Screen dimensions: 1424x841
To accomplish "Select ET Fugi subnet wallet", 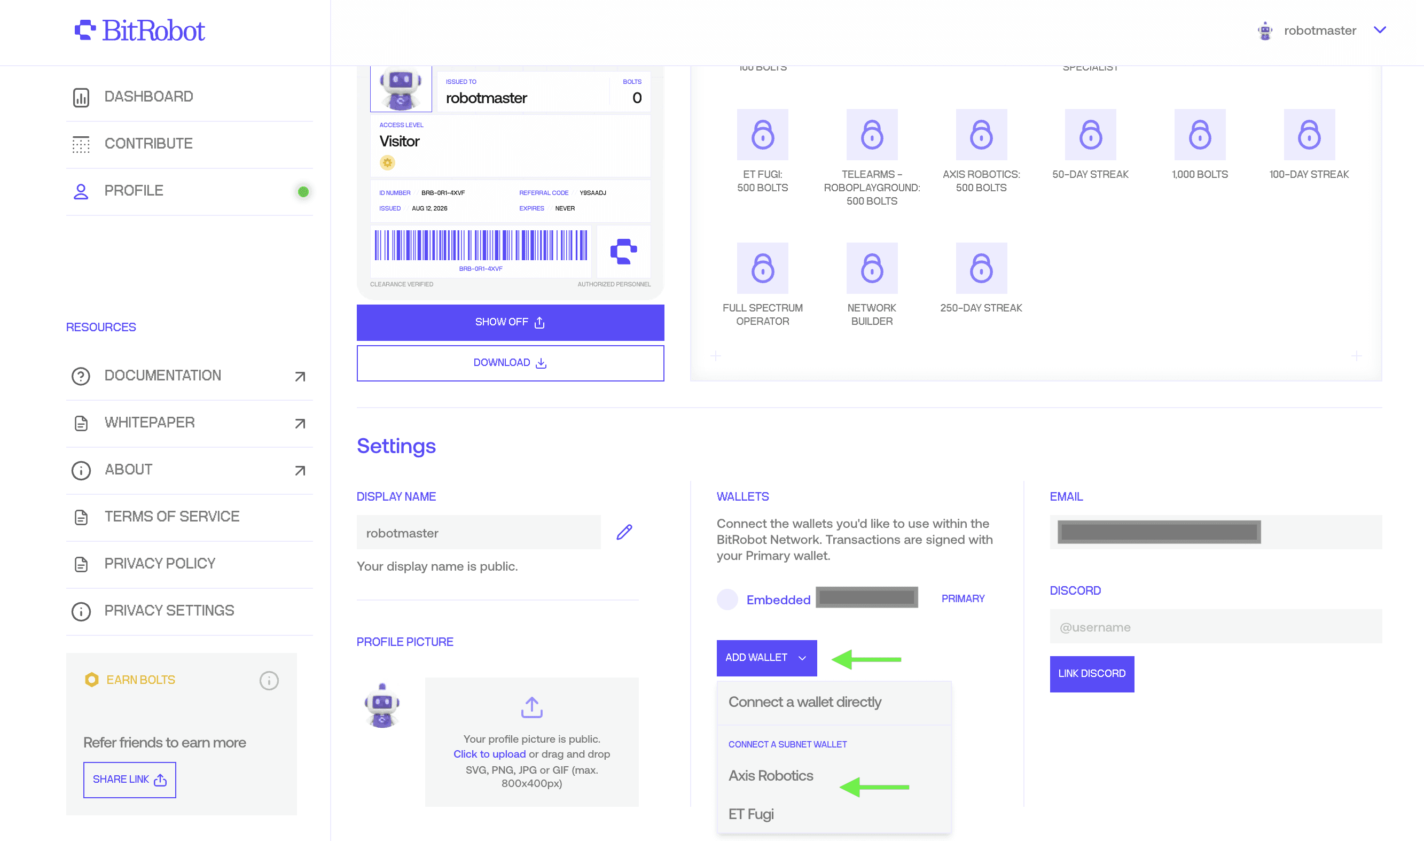I will pos(834,814).
